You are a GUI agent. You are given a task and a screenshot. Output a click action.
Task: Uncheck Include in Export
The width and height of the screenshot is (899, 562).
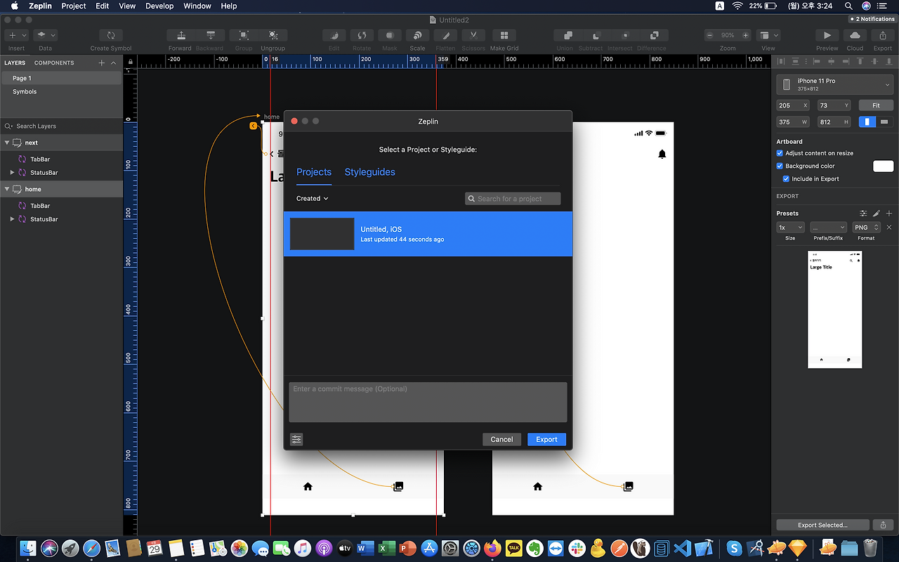786,178
